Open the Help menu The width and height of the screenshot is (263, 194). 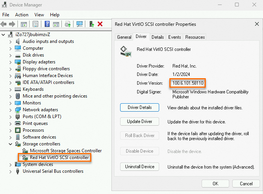55,15
